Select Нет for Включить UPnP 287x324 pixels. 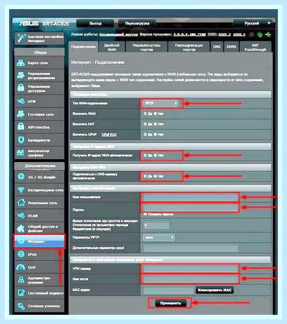[155, 135]
